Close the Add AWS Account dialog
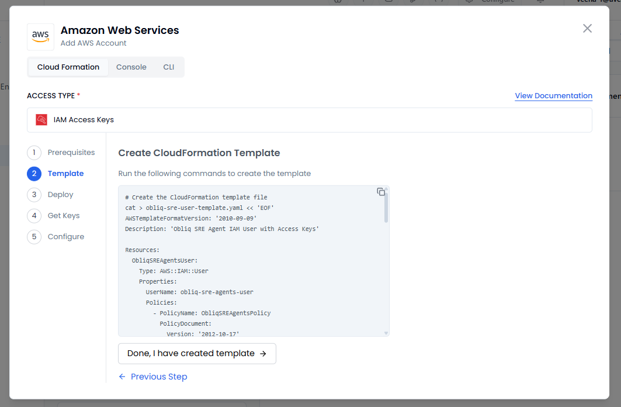This screenshot has height=407, width=621. pyautogui.click(x=587, y=29)
